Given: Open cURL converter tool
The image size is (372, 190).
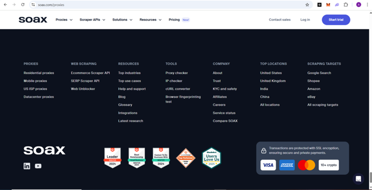Looking at the screenshot, I should [x=178, y=89].
